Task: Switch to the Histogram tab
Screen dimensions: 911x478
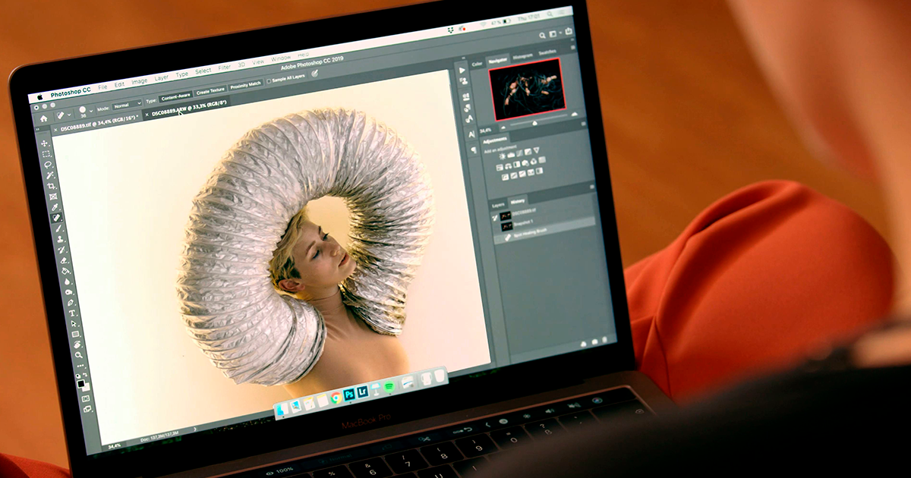Action: point(523,56)
